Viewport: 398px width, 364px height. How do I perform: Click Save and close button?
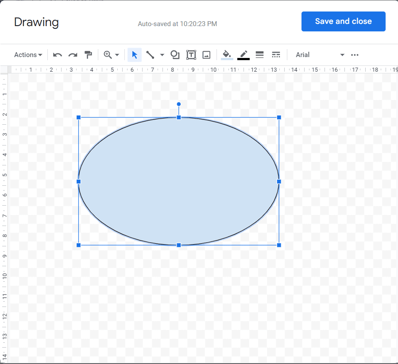343,21
